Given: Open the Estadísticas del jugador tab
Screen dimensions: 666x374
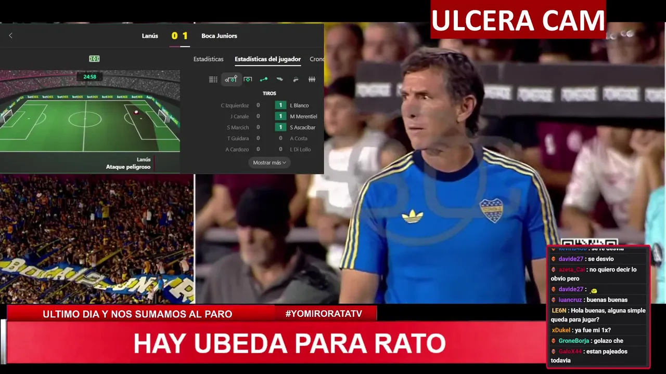Looking at the screenshot, I should click(x=267, y=59).
